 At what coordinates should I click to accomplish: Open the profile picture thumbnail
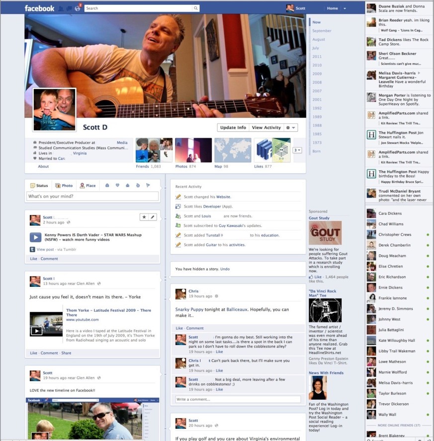(x=54, y=109)
